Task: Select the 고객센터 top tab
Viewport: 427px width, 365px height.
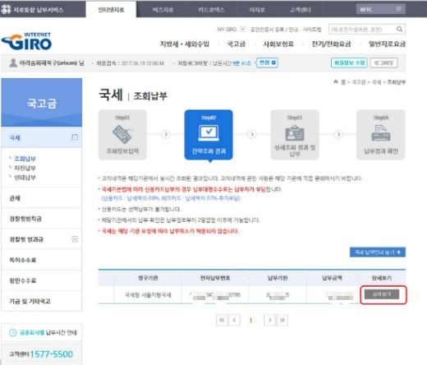Action: pyautogui.click(x=301, y=10)
